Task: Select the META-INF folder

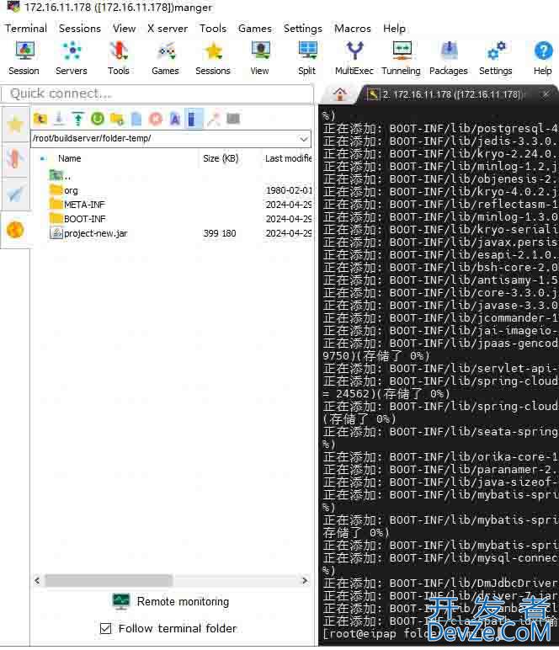Action: tap(77, 205)
